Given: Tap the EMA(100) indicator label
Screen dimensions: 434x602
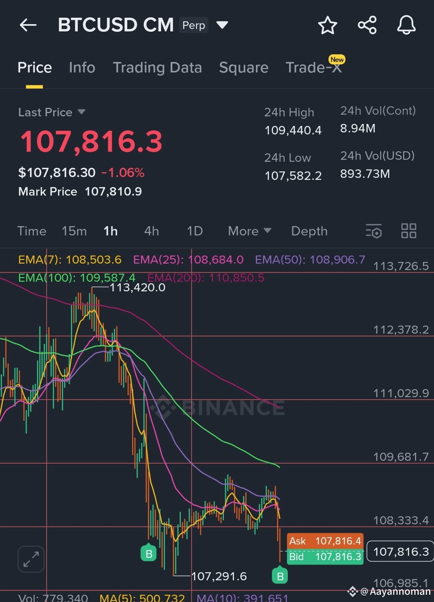Looking at the screenshot, I should tap(77, 278).
